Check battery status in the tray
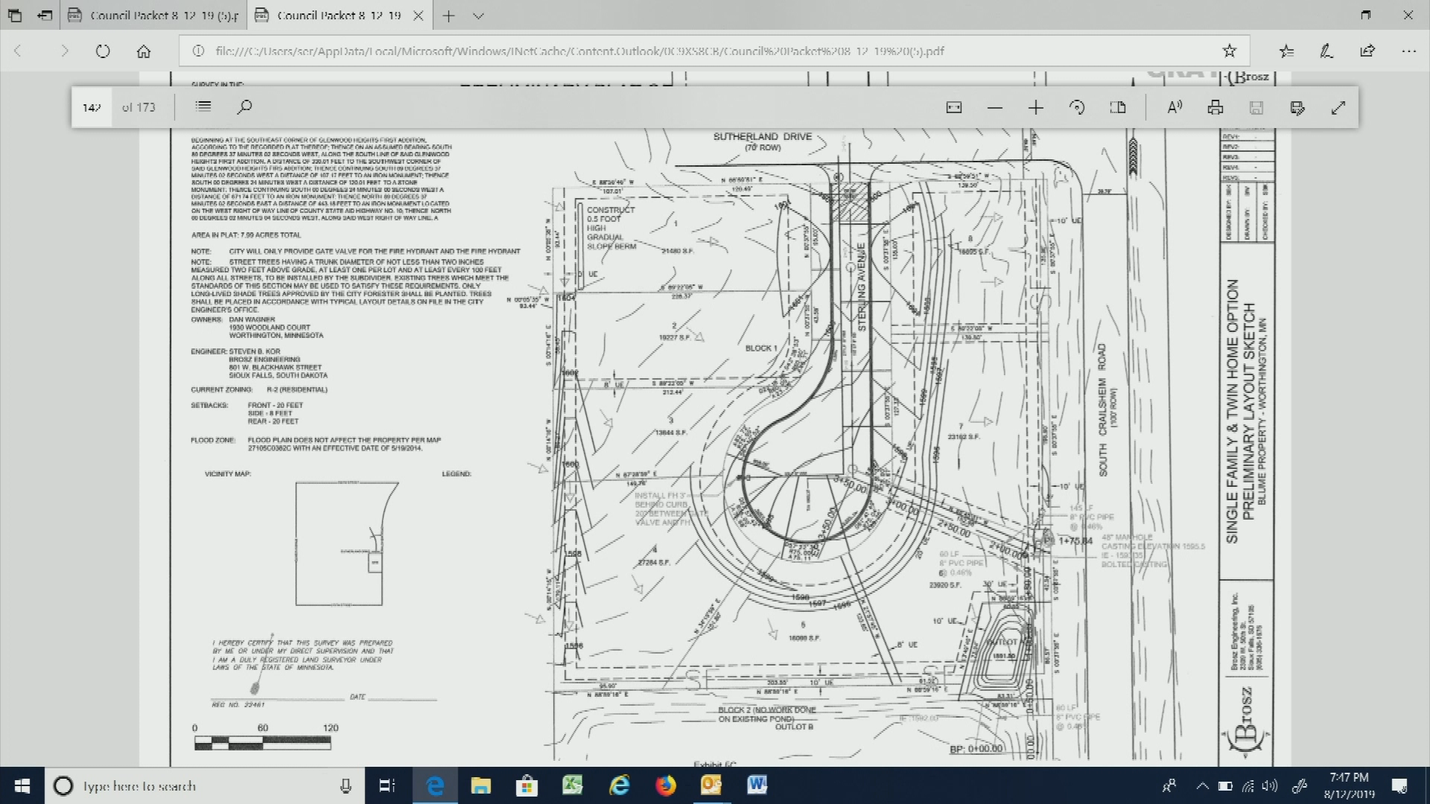 1225,786
